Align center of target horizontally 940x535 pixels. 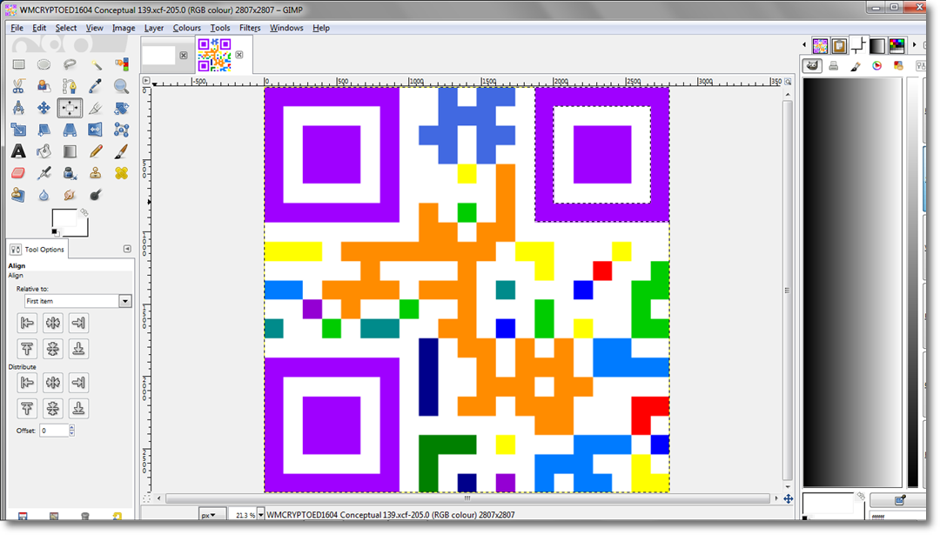click(53, 323)
